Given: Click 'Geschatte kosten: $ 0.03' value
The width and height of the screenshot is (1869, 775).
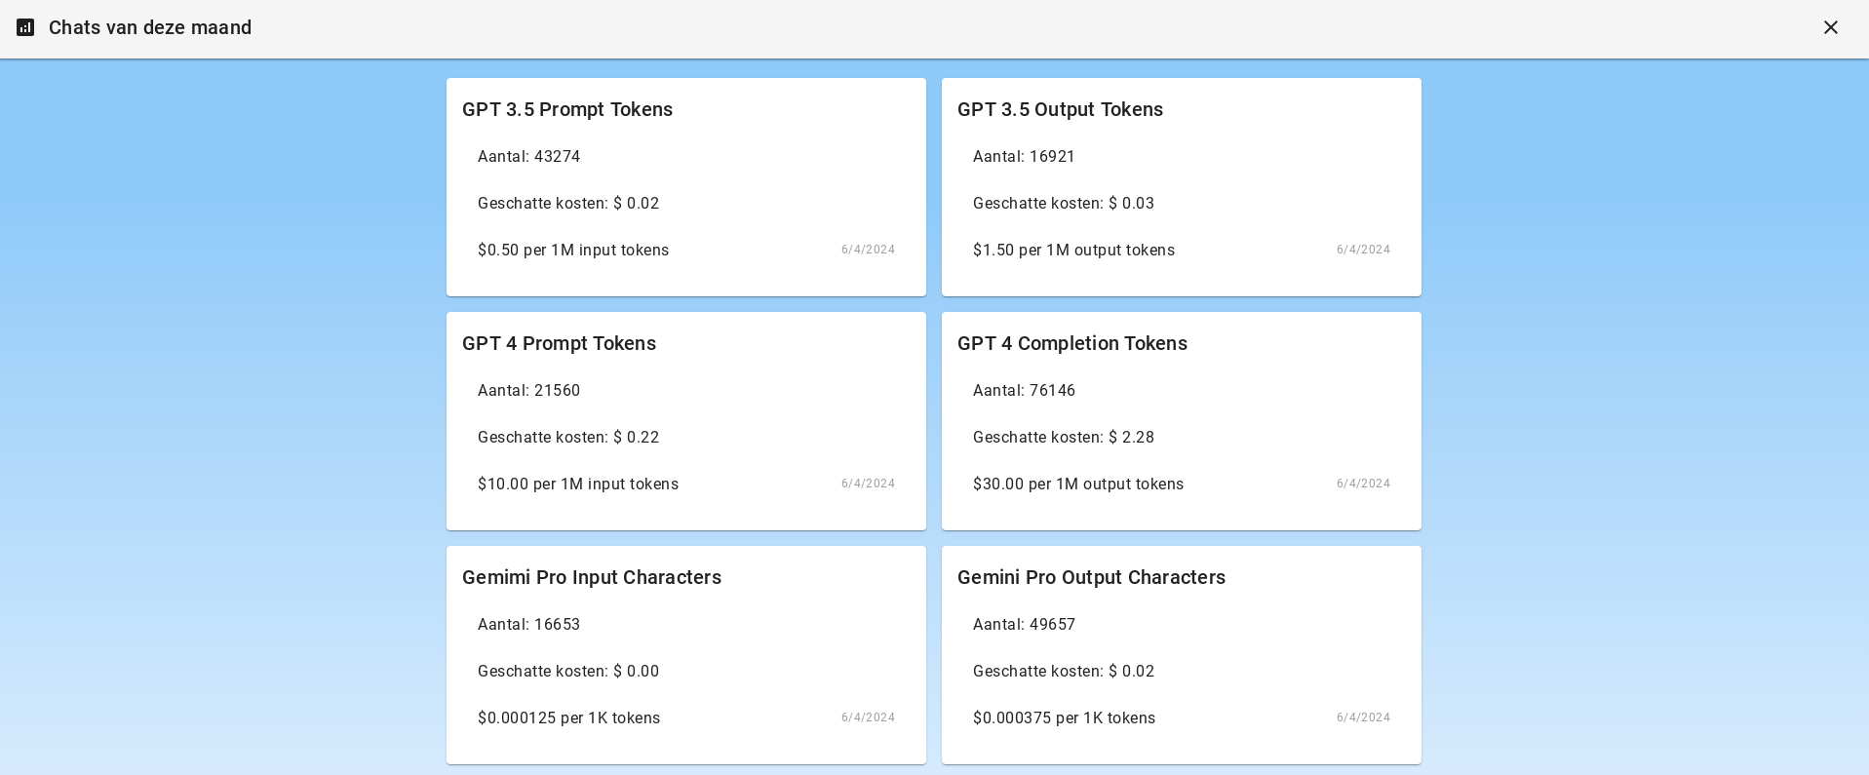Looking at the screenshot, I should pos(1064,203).
